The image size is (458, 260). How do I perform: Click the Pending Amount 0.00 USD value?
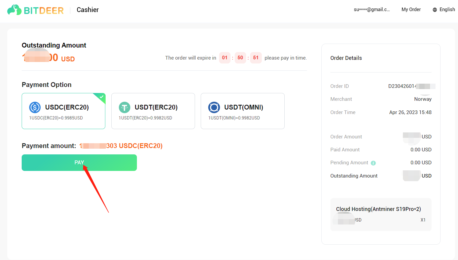point(421,163)
